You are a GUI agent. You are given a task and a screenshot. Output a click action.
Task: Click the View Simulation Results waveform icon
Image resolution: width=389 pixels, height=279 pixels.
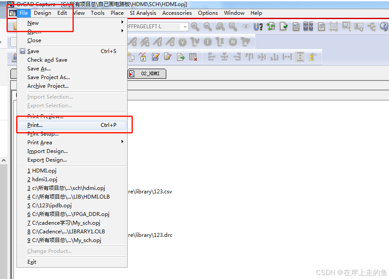point(143,57)
